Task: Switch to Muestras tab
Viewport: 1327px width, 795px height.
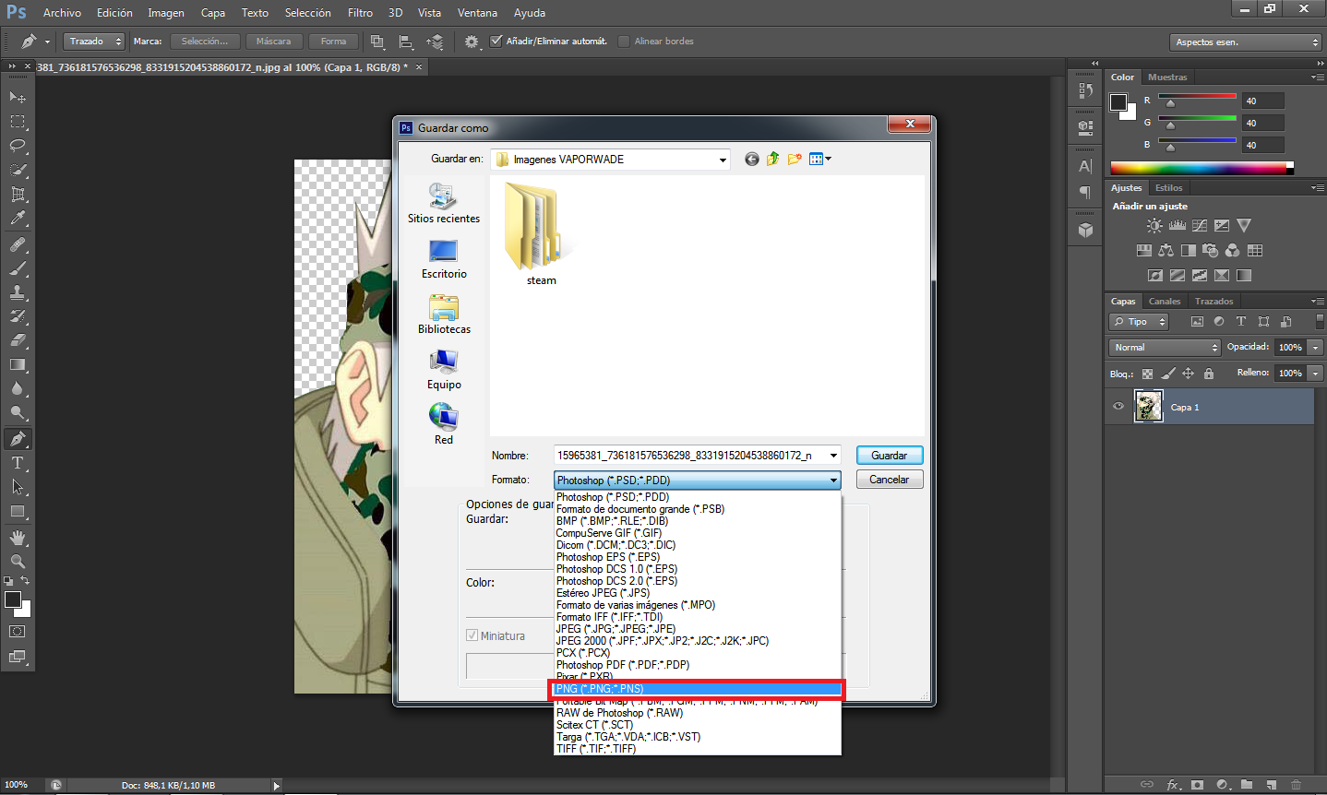Action: click(1167, 77)
